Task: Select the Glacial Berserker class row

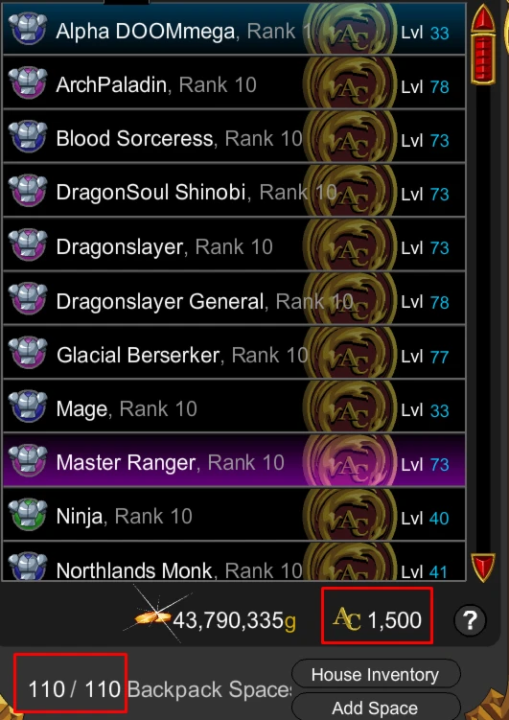Action: [x=234, y=353]
